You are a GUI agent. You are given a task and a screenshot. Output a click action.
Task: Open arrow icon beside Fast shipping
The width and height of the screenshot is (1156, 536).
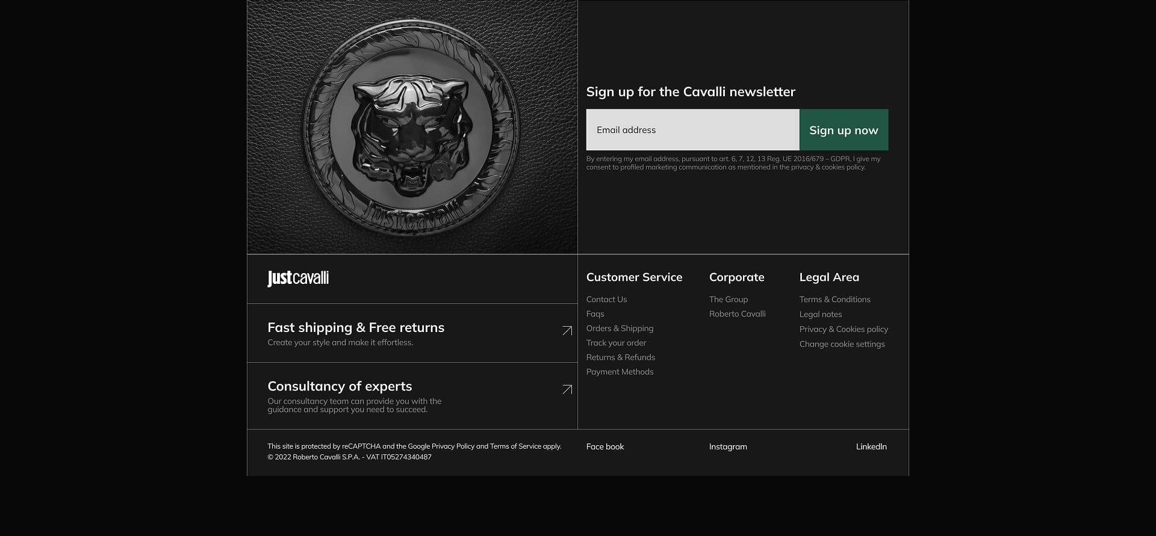[567, 331]
